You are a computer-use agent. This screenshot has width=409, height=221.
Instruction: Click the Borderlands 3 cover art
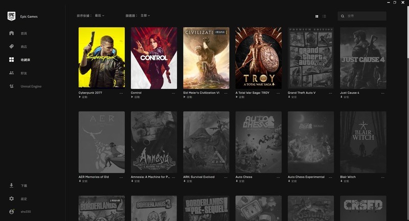tap(154, 208)
